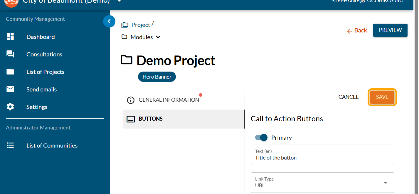The image size is (419, 194).
Task: Click the Send emails envelope icon
Action: 10,89
